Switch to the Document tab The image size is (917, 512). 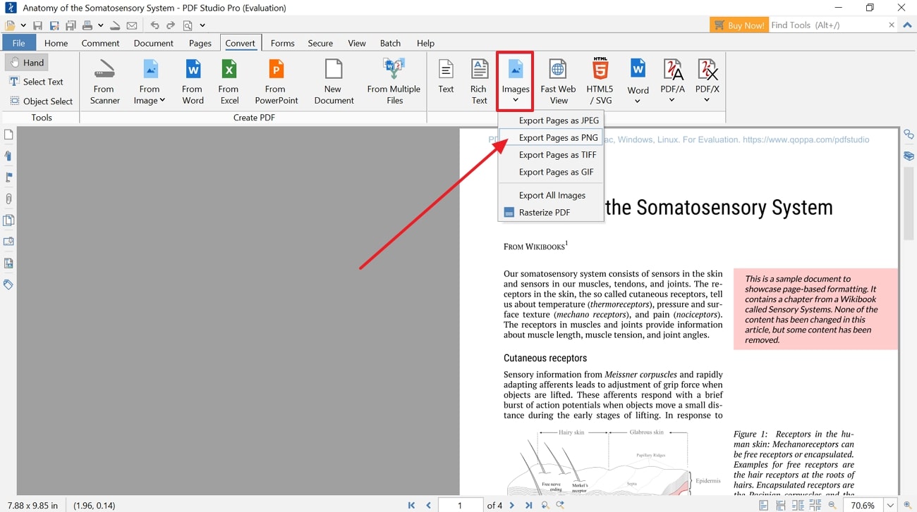(154, 43)
